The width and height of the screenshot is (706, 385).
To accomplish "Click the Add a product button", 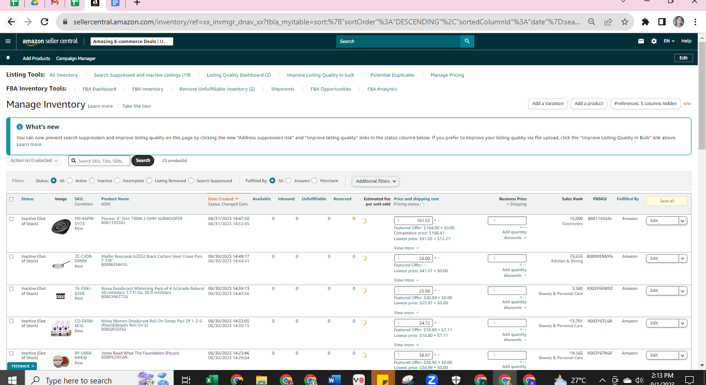I will point(589,103).
